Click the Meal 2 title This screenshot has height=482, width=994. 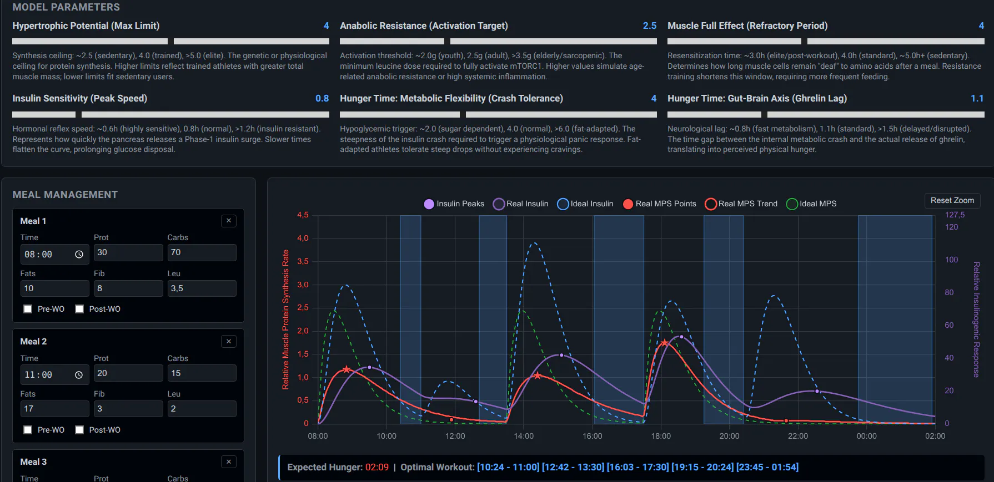[33, 341]
